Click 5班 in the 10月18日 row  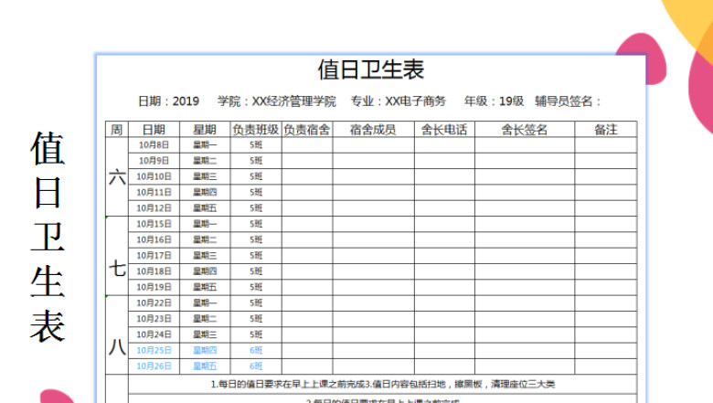(256, 271)
